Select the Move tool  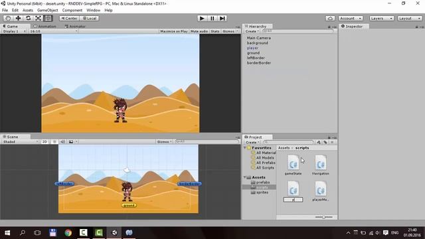18,18
